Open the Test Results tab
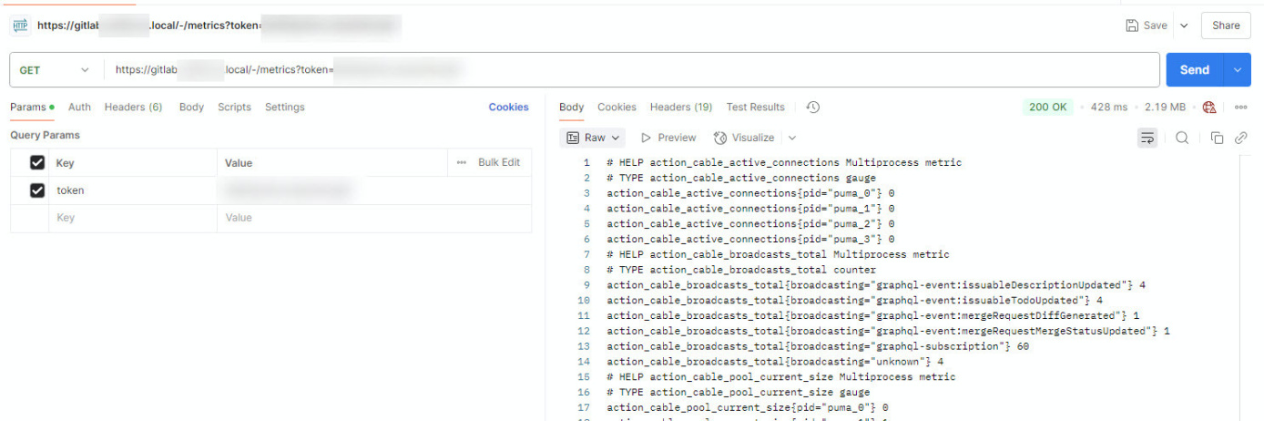The width and height of the screenshot is (1264, 421). 755,108
